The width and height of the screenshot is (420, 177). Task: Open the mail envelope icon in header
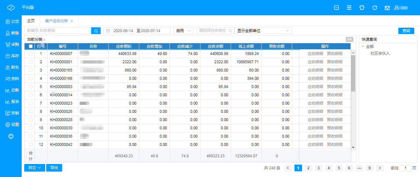coord(387,8)
